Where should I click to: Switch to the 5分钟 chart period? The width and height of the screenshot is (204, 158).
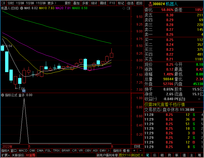(x=30, y=3)
